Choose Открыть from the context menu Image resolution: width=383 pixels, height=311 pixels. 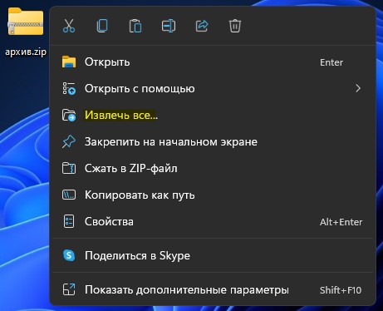(x=213, y=62)
